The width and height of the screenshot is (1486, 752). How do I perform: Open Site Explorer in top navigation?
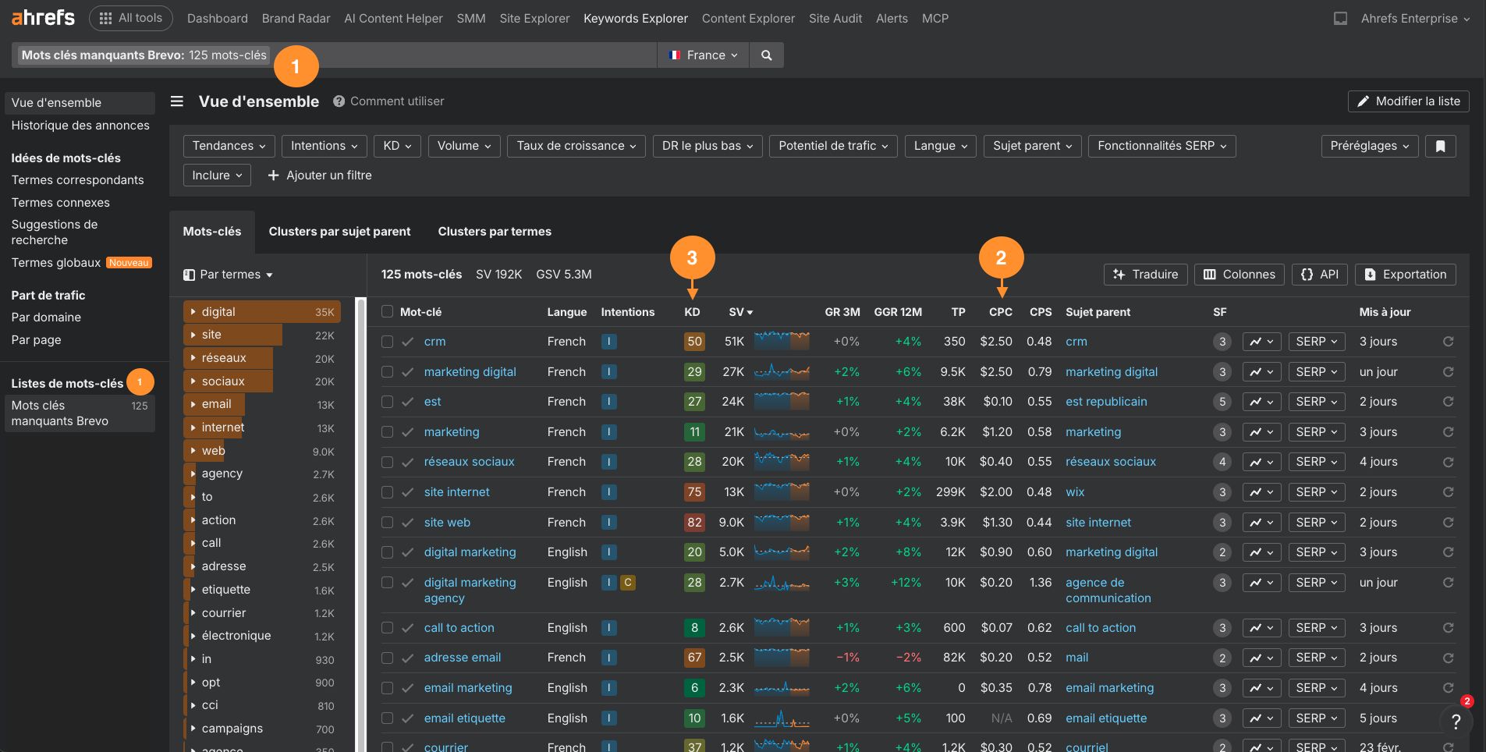534,19
